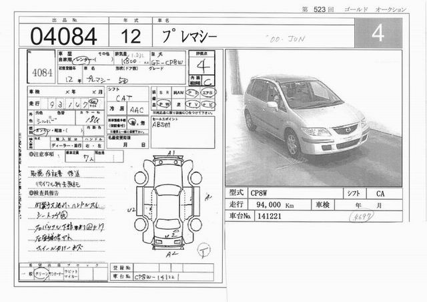427x302 pixels.
Task: Click the vehicle damage diagram
Action: coord(168,202)
